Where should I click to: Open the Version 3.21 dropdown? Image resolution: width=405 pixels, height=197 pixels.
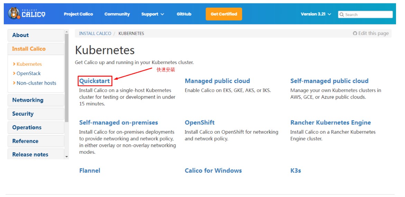(316, 14)
